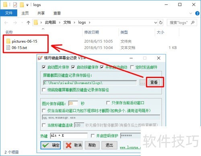Sort files by 大小 column header
Viewport: 201px width, 156px height.
[x=160, y=32]
